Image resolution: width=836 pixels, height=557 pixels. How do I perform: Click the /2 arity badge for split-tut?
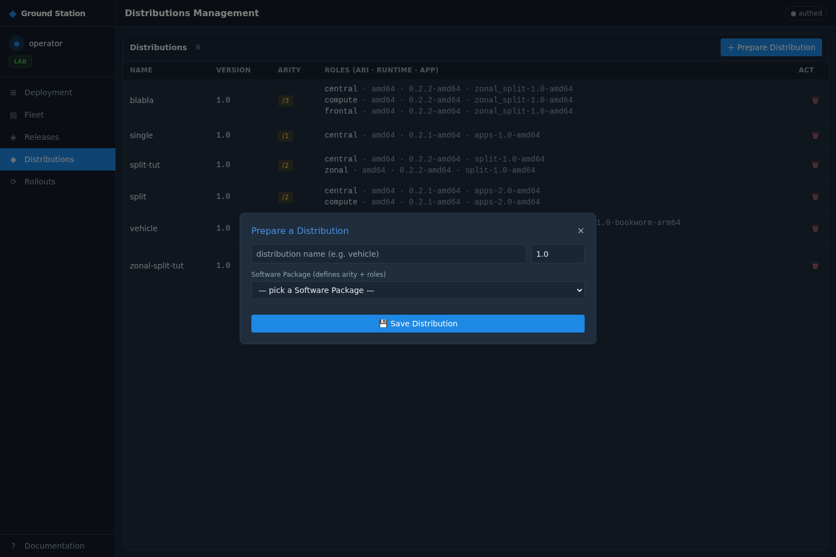coord(285,165)
